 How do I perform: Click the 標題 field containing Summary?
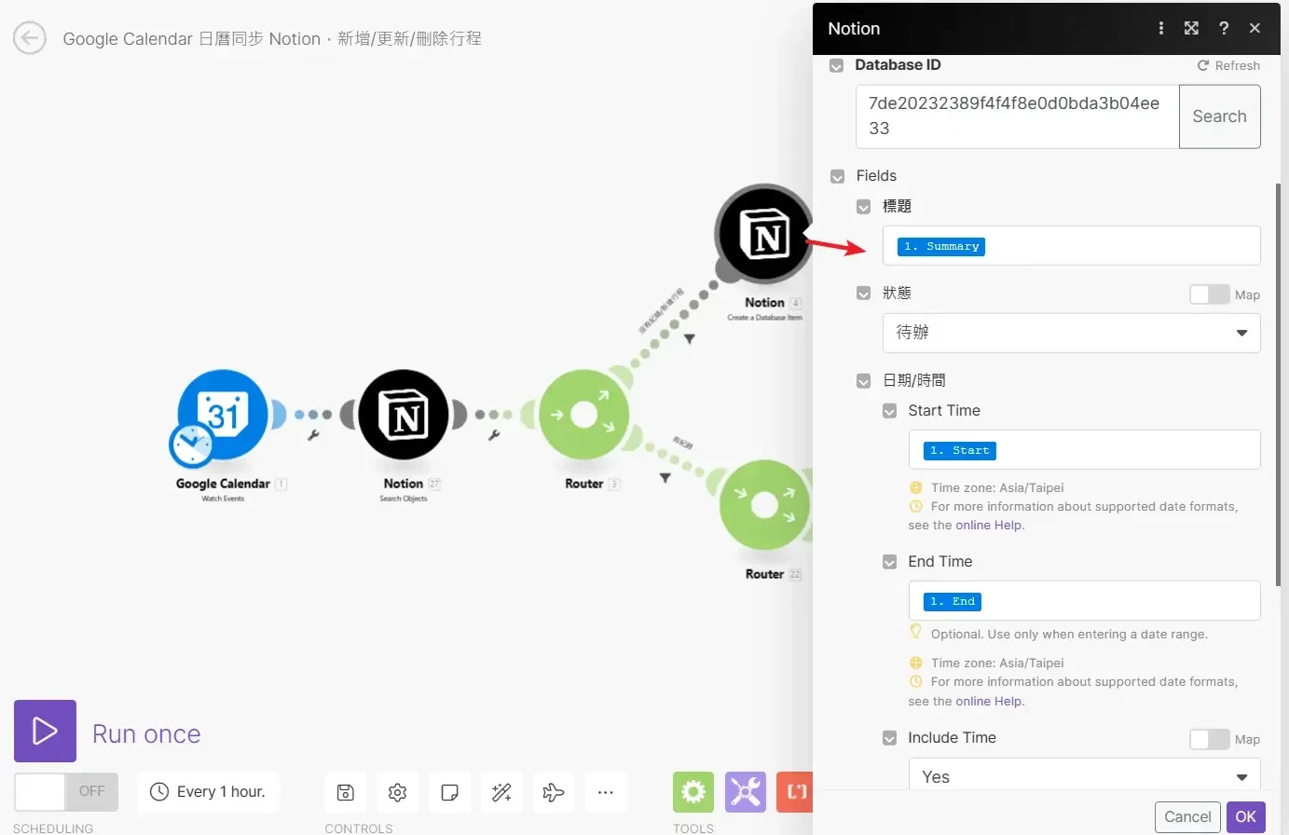[x=1072, y=246]
